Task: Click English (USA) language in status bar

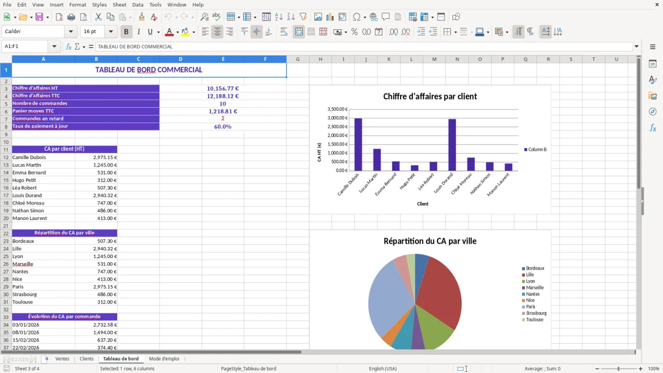Action: [383, 369]
